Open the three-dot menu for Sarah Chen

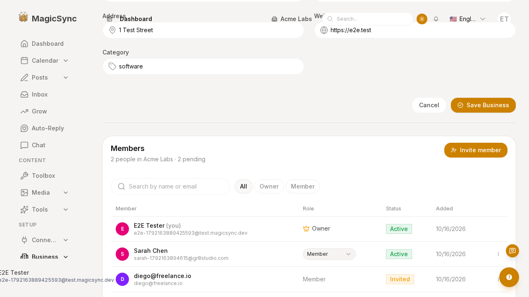498,254
